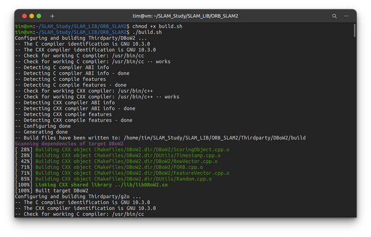Click the FeatureVector.cpp.o build line
The image size is (371, 237).
point(122,173)
